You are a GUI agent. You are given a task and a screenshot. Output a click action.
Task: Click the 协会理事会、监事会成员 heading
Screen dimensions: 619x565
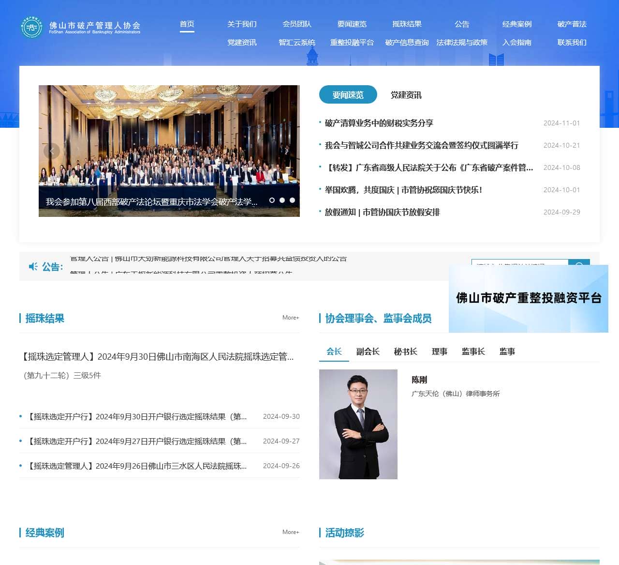[378, 318]
